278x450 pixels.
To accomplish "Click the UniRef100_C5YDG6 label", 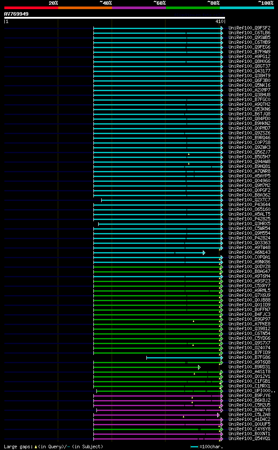I will point(249,338).
